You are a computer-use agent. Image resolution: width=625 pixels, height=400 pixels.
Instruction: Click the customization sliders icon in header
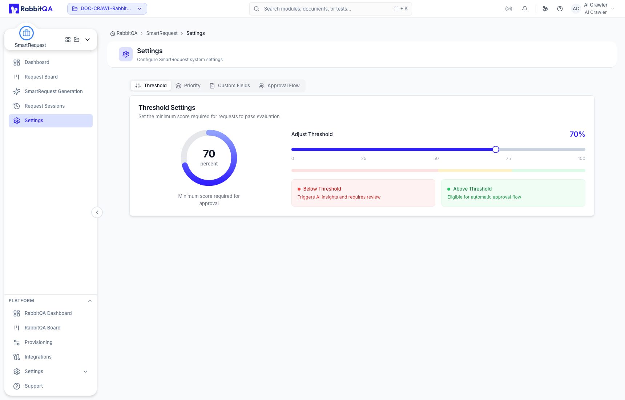[x=545, y=9]
